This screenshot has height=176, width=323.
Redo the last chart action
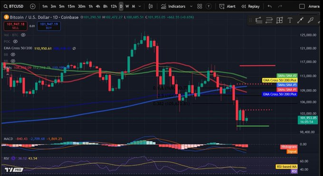click(x=280, y=6)
